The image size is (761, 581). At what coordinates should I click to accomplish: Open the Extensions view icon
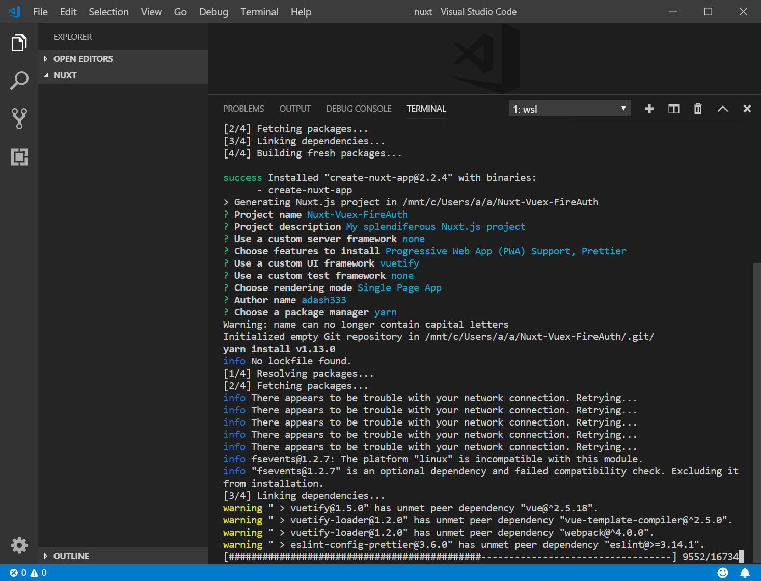tap(19, 156)
